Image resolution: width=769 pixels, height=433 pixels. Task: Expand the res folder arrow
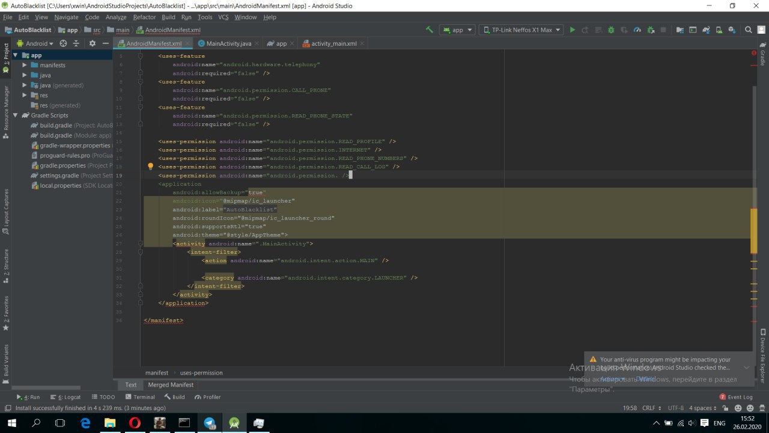25,95
